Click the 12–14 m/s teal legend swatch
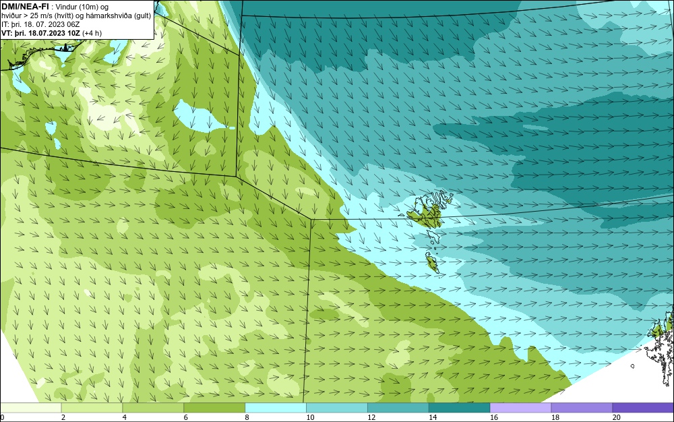The width and height of the screenshot is (674, 422). pyautogui.click(x=398, y=408)
